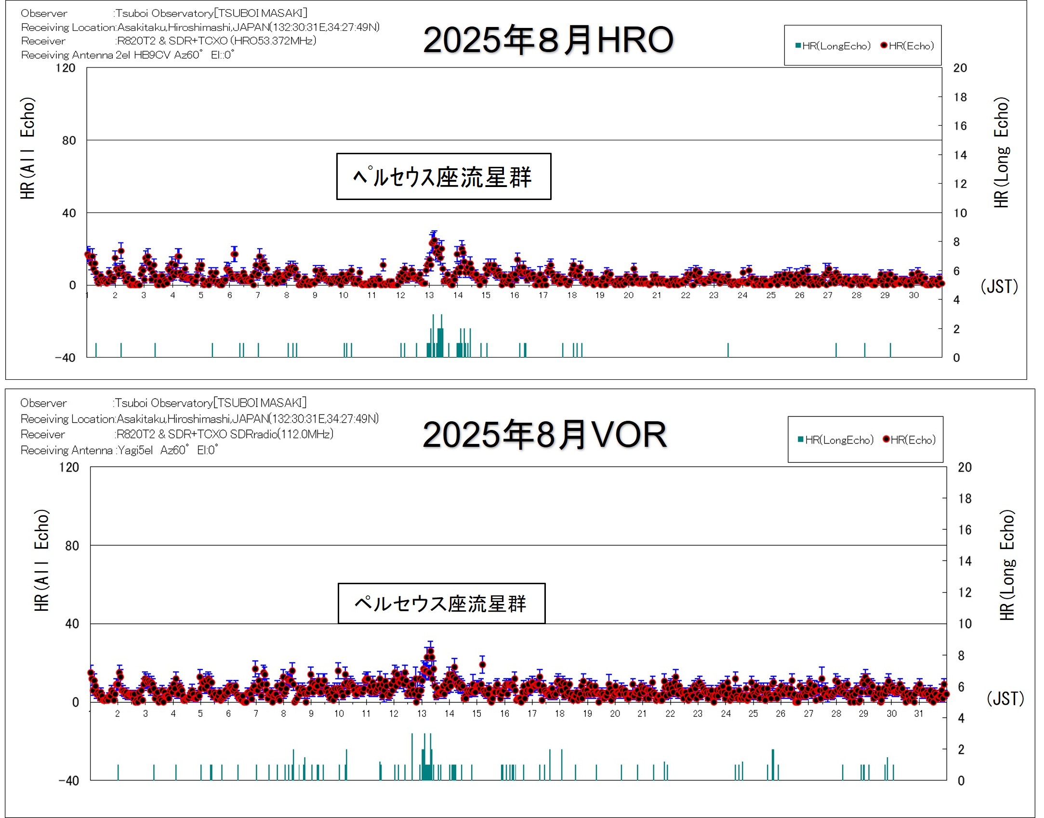Click the (JST) label beside the HRO chart
Screen dimensions: 1044x818
click(x=999, y=286)
